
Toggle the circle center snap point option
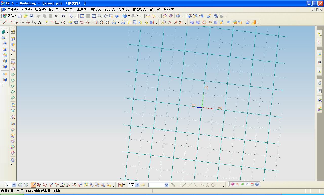[207, 185]
